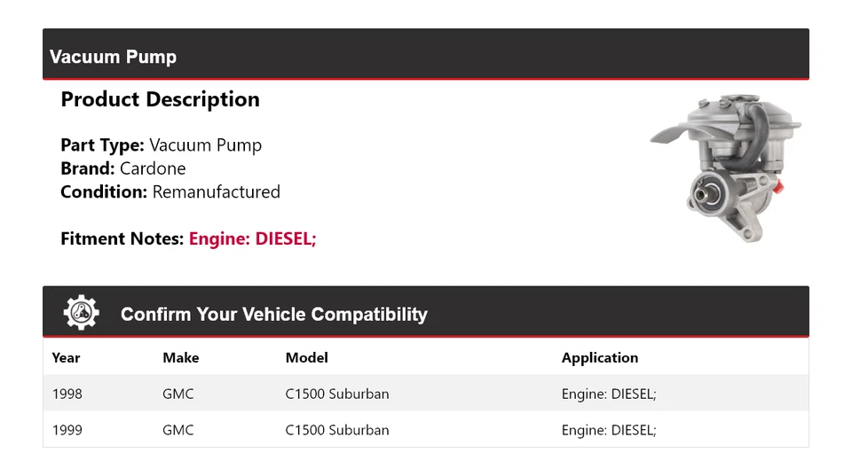Select the 1999 year cell

click(x=67, y=430)
